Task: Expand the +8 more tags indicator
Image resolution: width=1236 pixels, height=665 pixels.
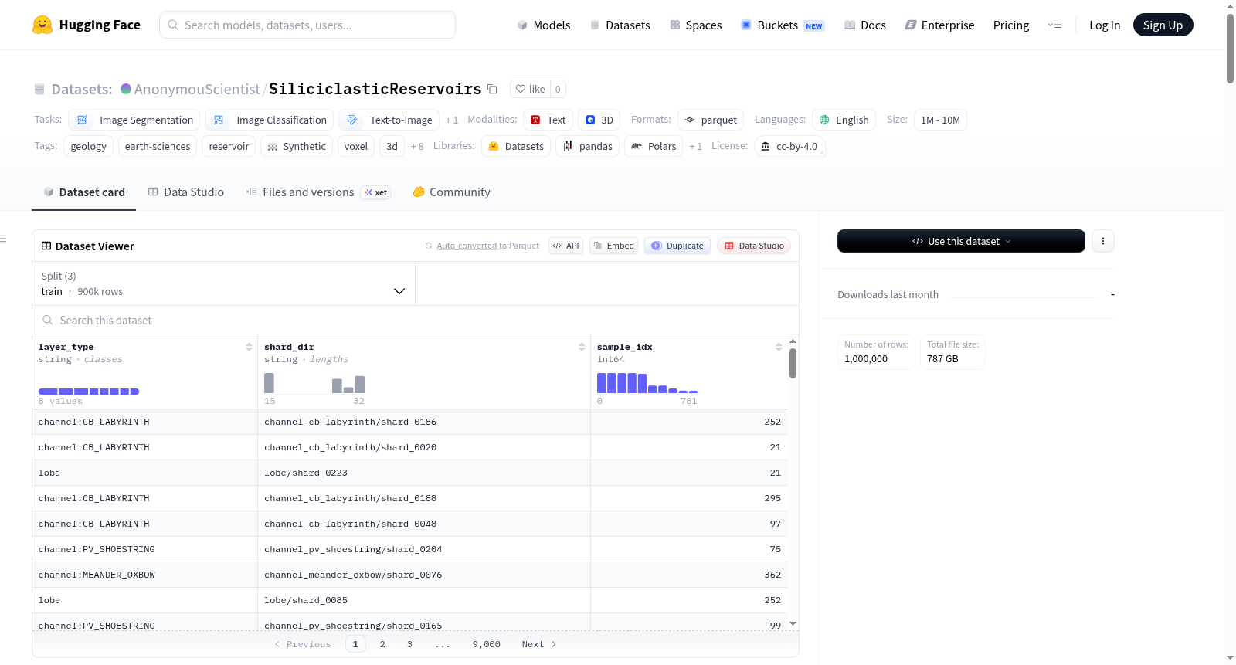Action: pos(417,147)
